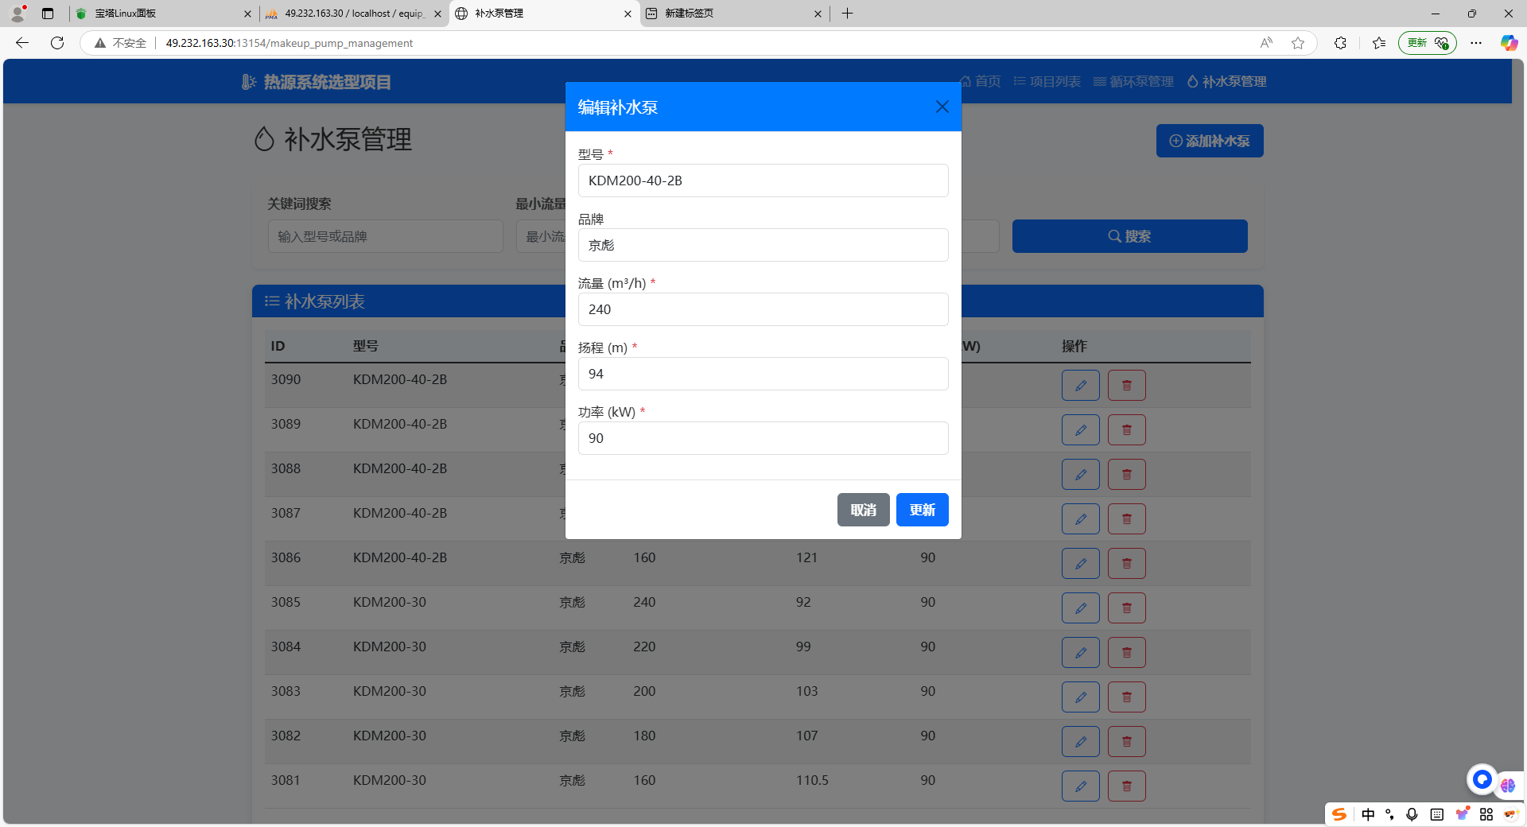Delete pump row ID 3084
Screen dimensions: 1527x827
coord(1126,653)
